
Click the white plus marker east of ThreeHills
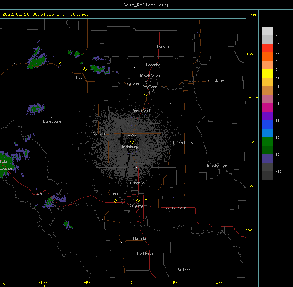(x=208, y=128)
